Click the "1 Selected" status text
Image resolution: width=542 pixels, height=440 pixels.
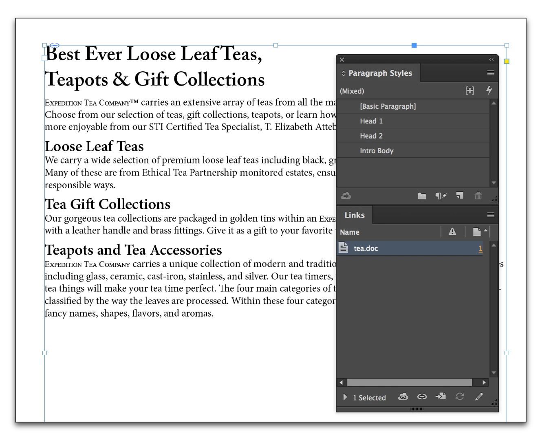[x=369, y=398]
